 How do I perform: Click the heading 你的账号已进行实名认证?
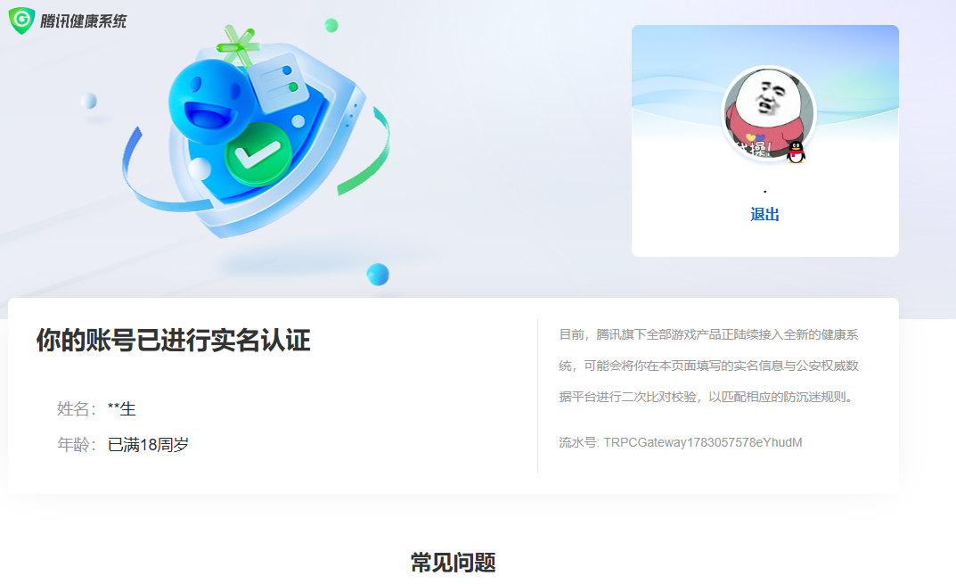pyautogui.click(x=174, y=340)
